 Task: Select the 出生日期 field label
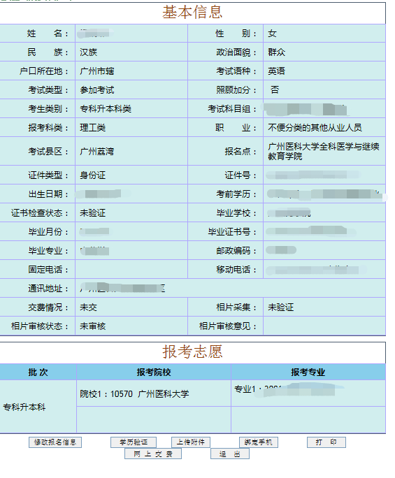point(48,194)
